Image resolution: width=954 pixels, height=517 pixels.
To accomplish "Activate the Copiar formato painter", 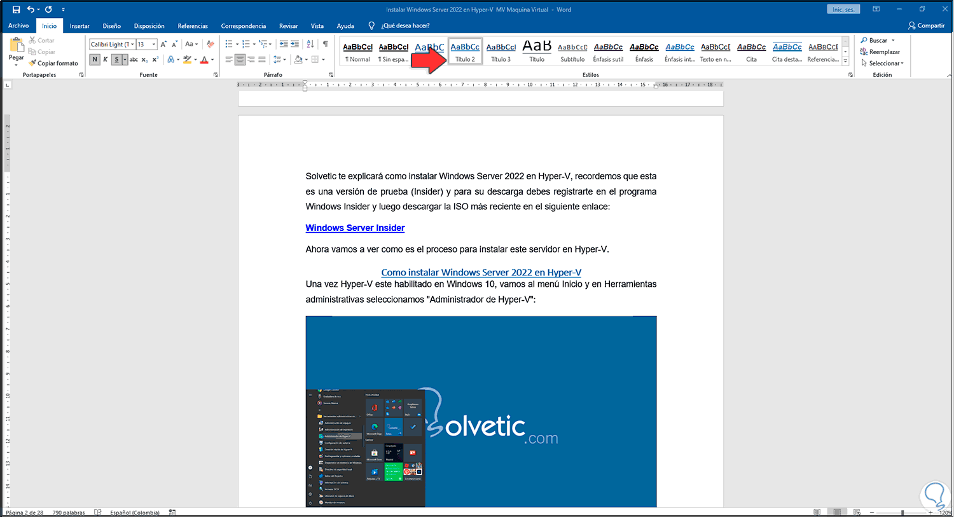I will pyautogui.click(x=53, y=63).
